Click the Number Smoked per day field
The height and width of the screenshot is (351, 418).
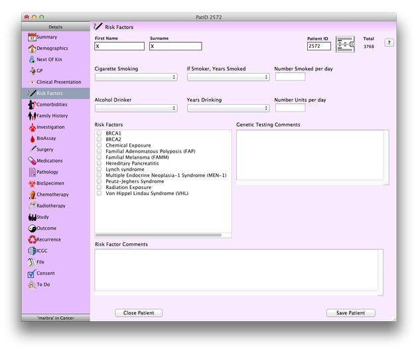[x=291, y=77]
